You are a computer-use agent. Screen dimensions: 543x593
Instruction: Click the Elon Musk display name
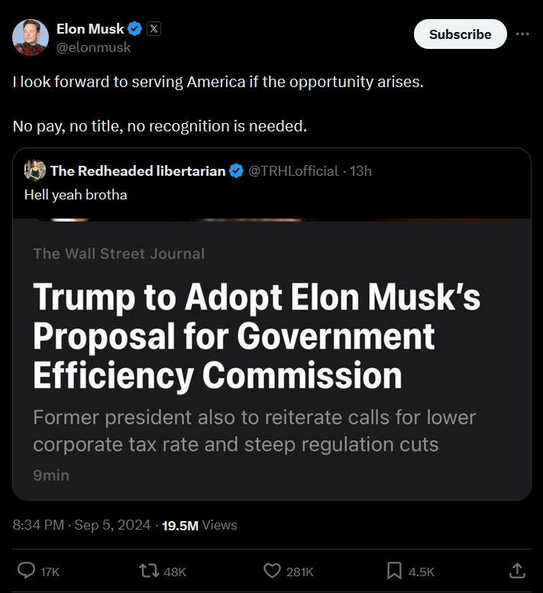click(90, 29)
